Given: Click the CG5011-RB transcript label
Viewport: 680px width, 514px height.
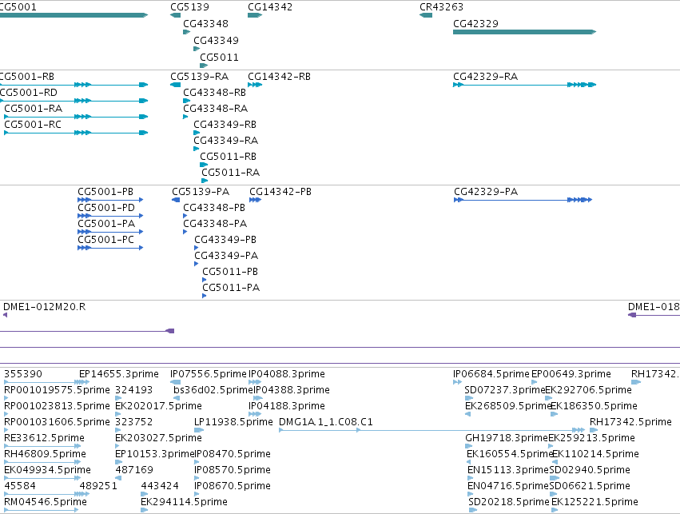Looking at the screenshot, I should 228,157.
